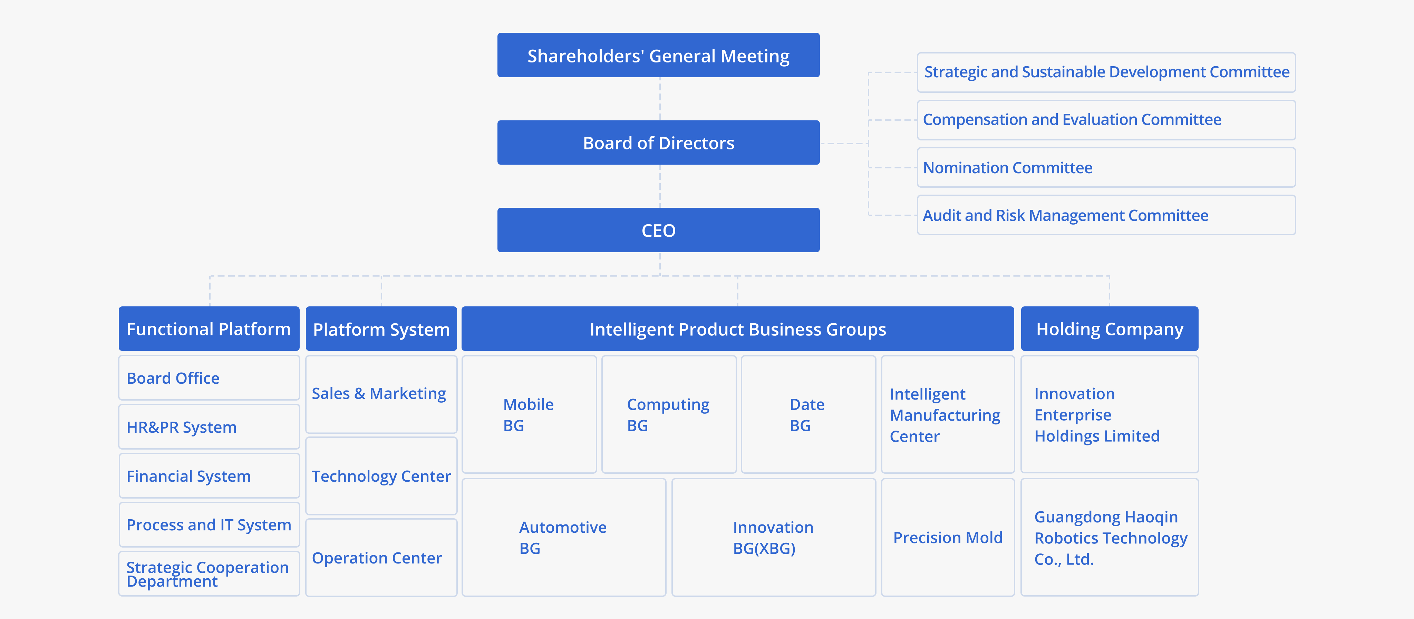This screenshot has width=1414, height=619.
Task: Select Intelligent Product Business Groups header
Action: click(x=737, y=329)
